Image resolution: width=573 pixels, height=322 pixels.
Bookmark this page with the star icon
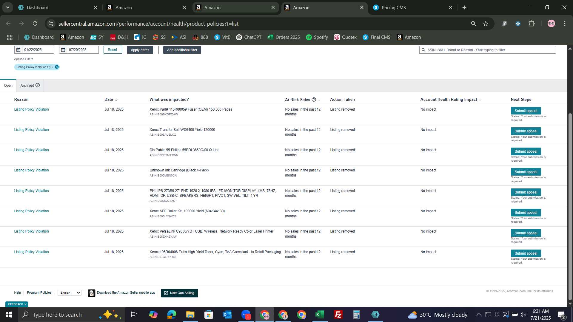click(486, 24)
